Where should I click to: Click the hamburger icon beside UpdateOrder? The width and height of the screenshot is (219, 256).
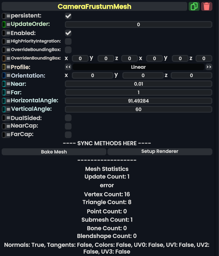click(x=8, y=24)
